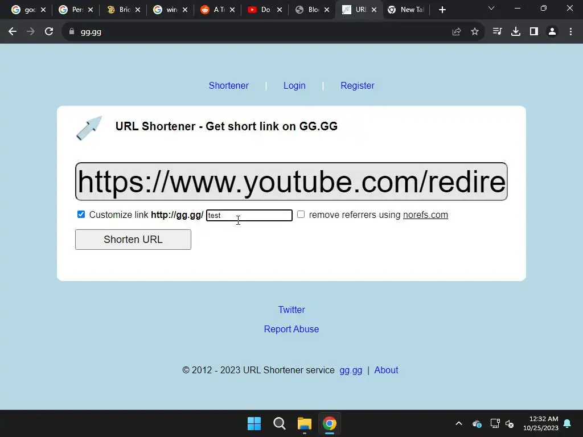Screen dimensions: 583x437
Task: Enable the remove referrers checkbox
Action: tap(301, 215)
